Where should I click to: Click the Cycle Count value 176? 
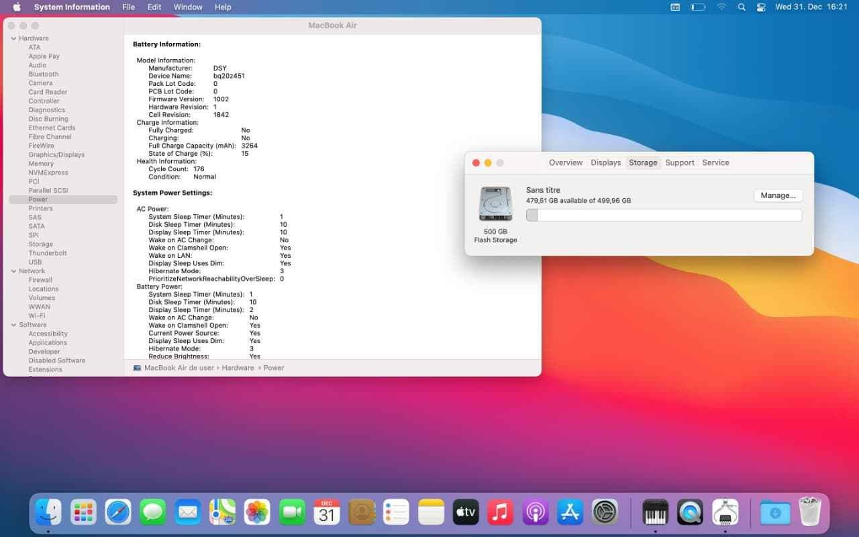[199, 169]
